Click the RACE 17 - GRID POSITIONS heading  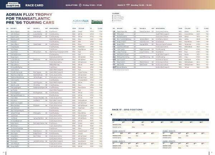click(x=127, y=110)
